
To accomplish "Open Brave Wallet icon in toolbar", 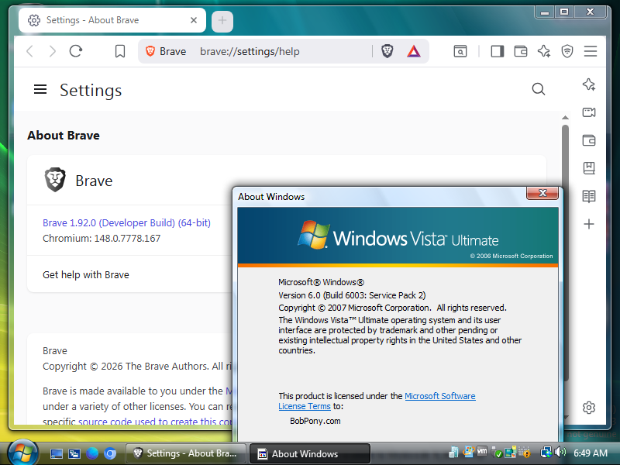I will click(520, 51).
